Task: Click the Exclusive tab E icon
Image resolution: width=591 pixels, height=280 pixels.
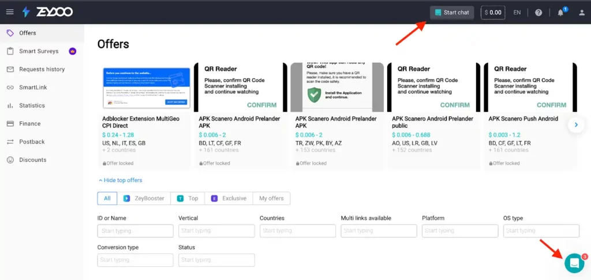Action: [214, 198]
